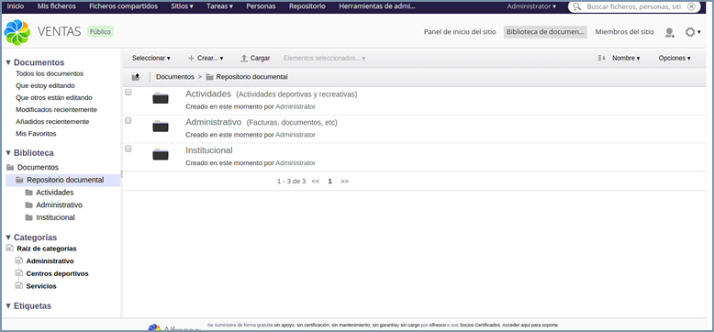Open the Actividades folder icon in list
This screenshot has width=714, height=332.
(x=161, y=98)
